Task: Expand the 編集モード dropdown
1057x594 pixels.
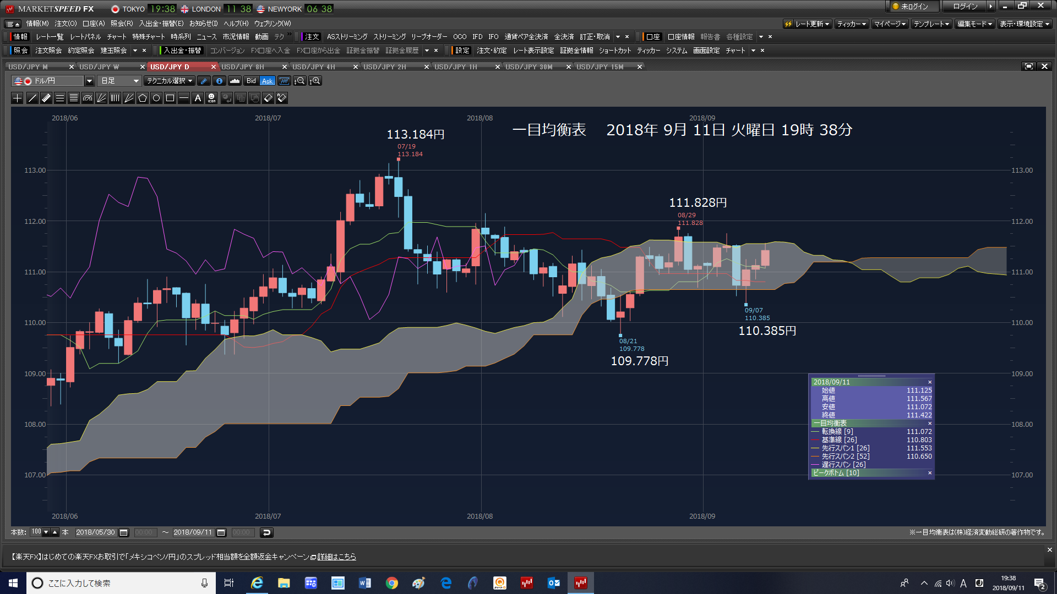Action: point(974,24)
